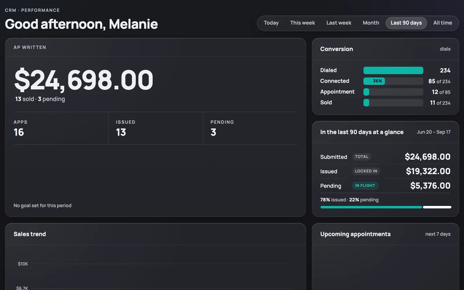Click '13 sold · 3 pending' text

[x=40, y=99]
